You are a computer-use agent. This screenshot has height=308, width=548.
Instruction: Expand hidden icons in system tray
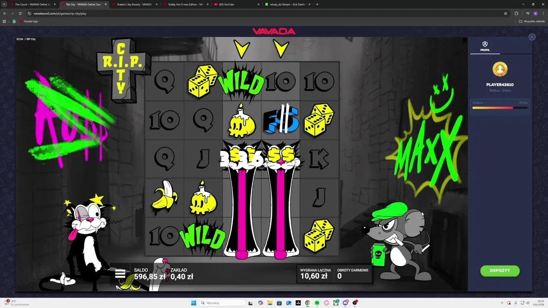tap(502, 303)
